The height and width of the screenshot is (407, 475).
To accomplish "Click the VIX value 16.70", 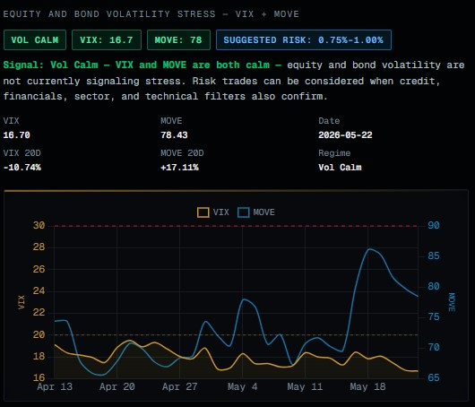I will click(x=17, y=134).
